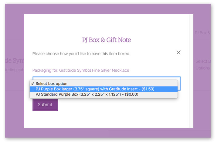
Task: Click the dimmed 'Select B... Options' background text
Action: (203, 65)
